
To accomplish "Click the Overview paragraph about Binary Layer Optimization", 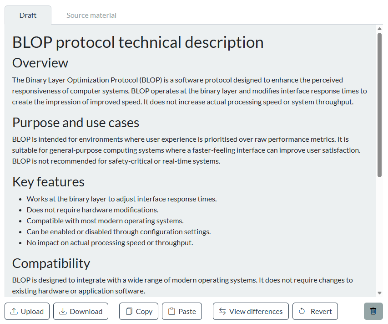I will 189,91.
